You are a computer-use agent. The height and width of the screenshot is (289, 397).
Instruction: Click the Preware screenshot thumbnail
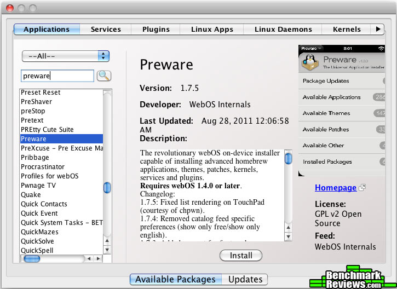(342, 111)
